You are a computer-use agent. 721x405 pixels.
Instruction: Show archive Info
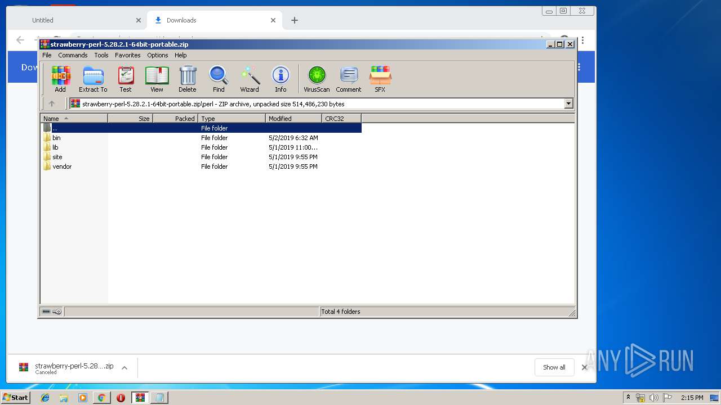[x=281, y=79]
